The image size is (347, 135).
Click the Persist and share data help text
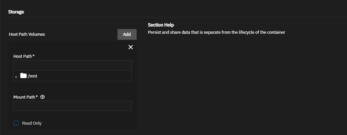tap(216, 32)
